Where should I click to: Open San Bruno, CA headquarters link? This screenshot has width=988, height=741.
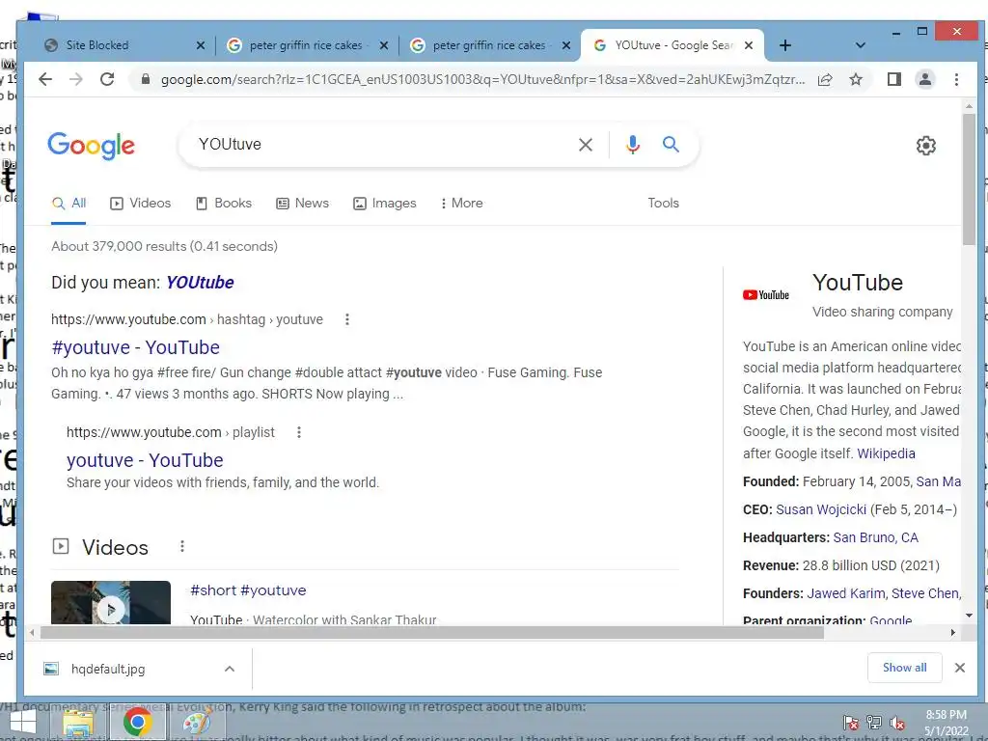click(876, 538)
